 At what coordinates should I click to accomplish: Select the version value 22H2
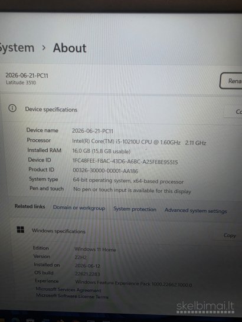(x=81, y=257)
